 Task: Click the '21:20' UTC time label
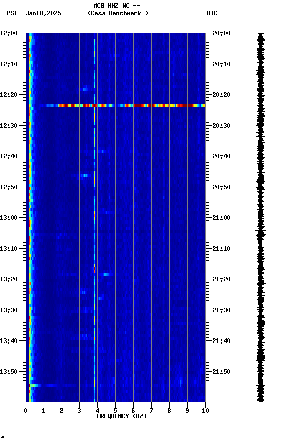pyautogui.click(x=221, y=279)
